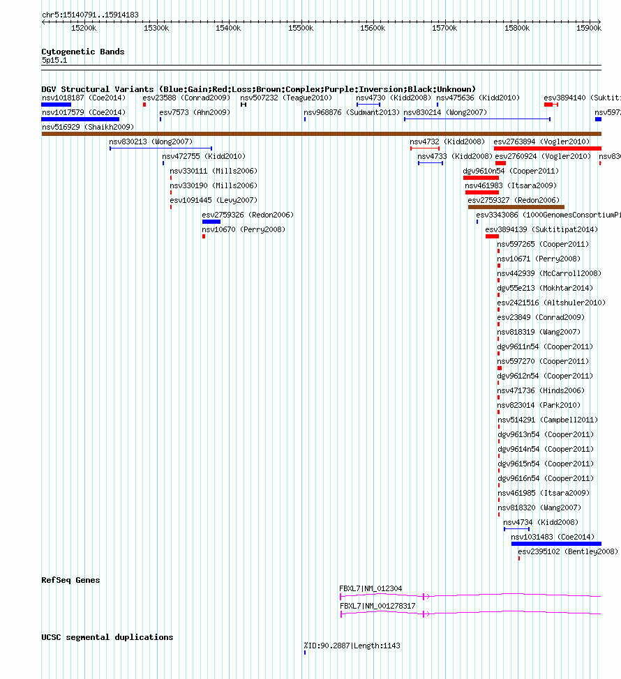Open the esv23588 (Conrad2009) variant label
This screenshot has width=621, height=679.
(x=186, y=98)
